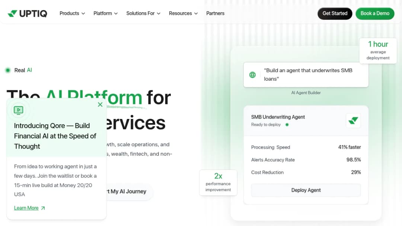Click the '98.5%' accuracy value
The height and width of the screenshot is (226, 402).
(x=354, y=160)
